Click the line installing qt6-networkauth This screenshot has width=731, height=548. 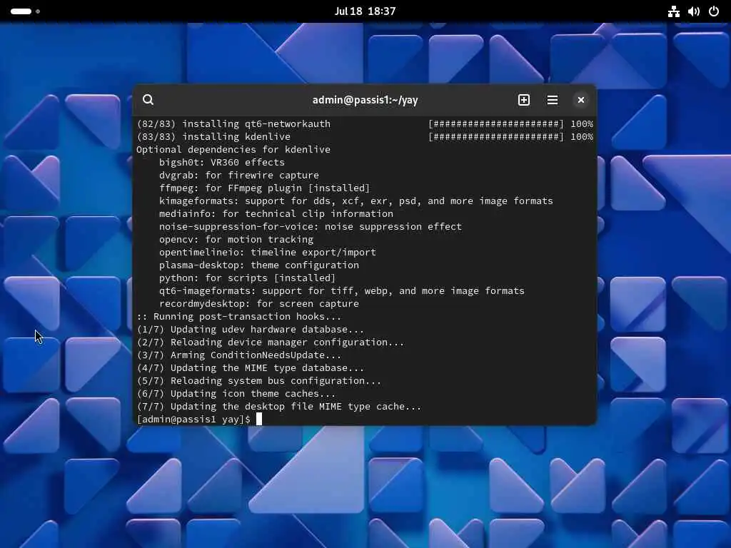[x=233, y=124]
